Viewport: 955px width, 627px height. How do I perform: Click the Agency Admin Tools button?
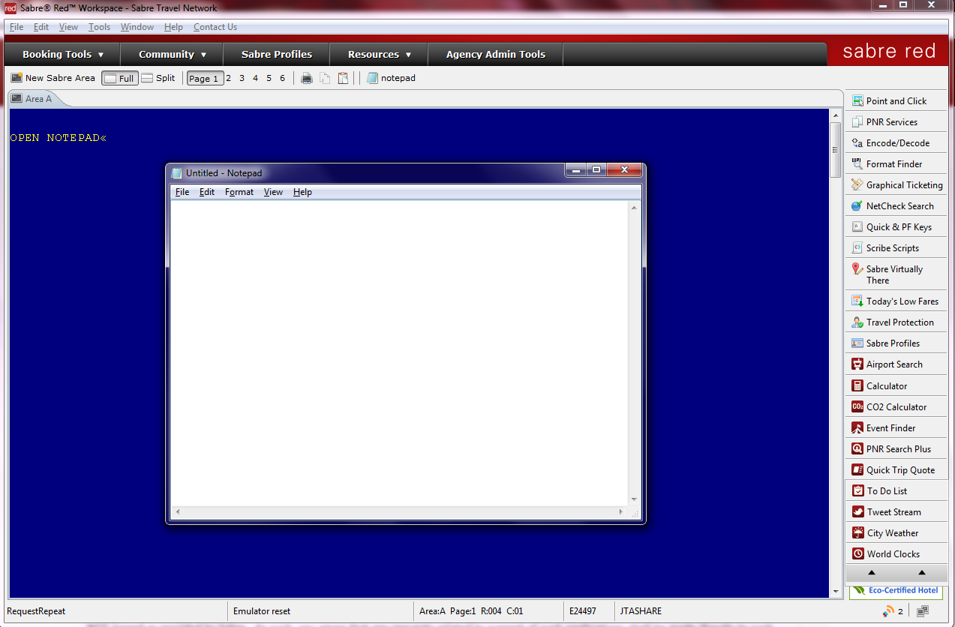pos(495,54)
